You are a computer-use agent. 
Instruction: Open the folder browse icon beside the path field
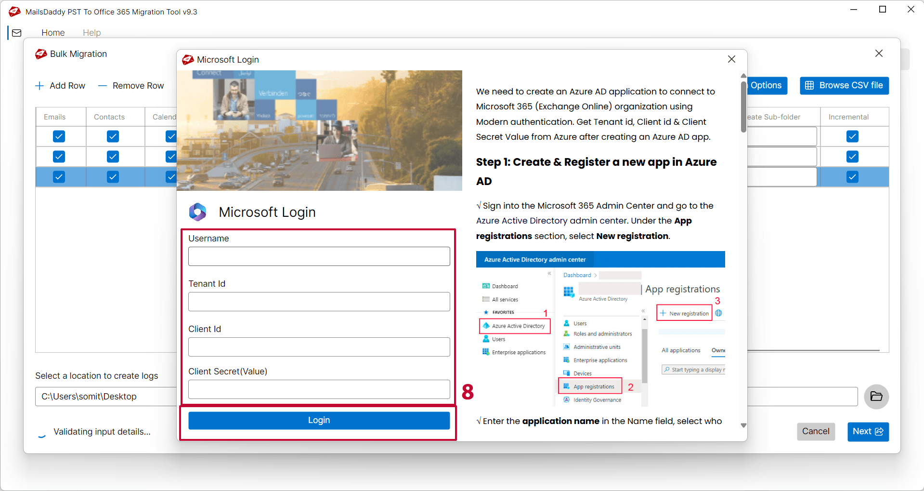click(876, 397)
